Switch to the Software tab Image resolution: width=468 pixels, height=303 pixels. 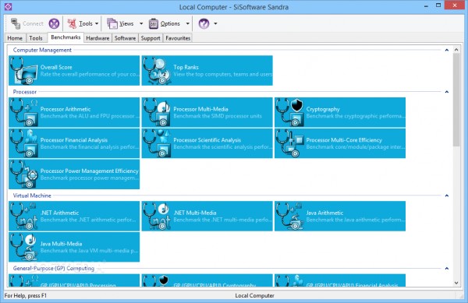[125, 38]
